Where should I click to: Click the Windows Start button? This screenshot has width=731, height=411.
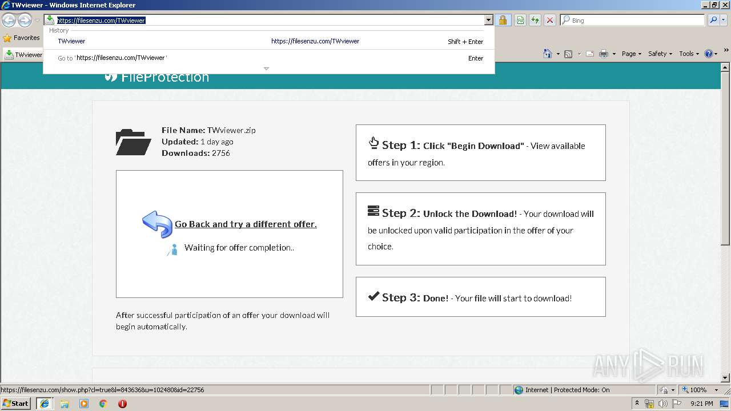click(16, 403)
